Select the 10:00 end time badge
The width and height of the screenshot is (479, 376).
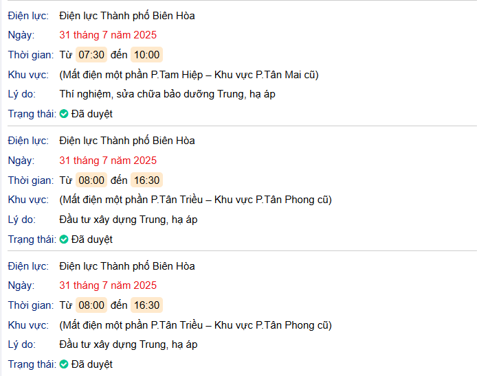(x=146, y=55)
